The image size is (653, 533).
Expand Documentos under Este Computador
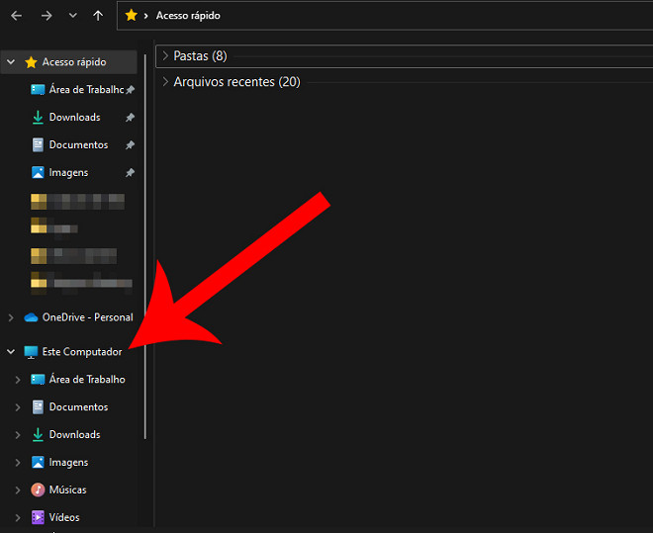click(x=18, y=407)
